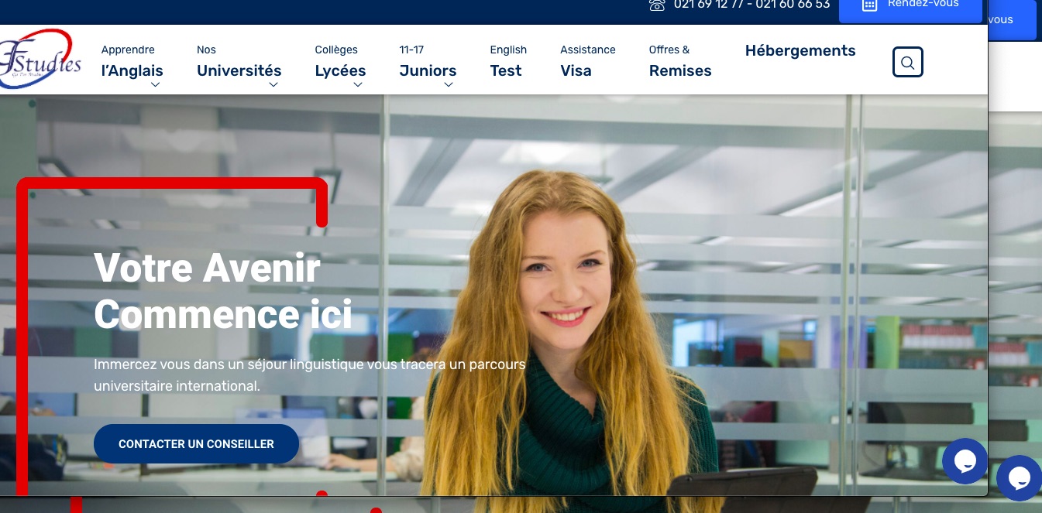Navigate to Hébergements

(x=800, y=51)
